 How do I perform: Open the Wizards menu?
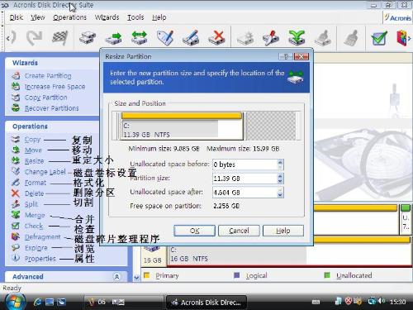(107, 17)
